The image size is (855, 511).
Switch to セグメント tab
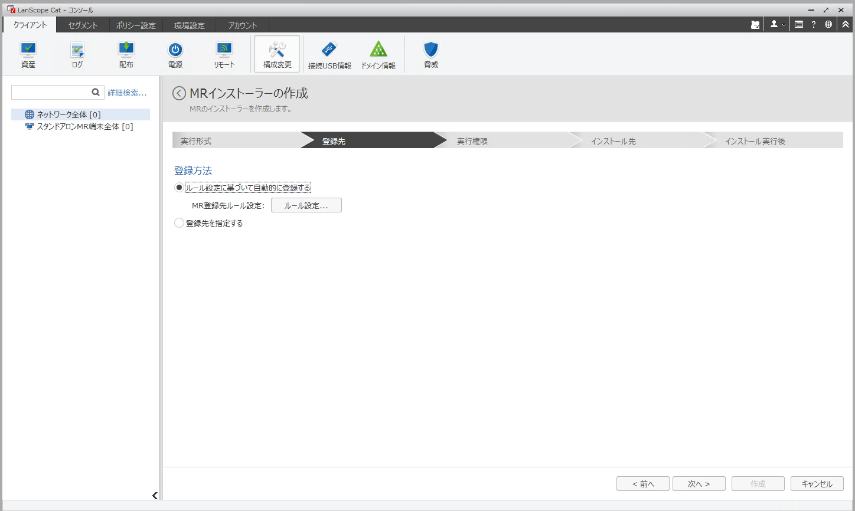point(83,25)
